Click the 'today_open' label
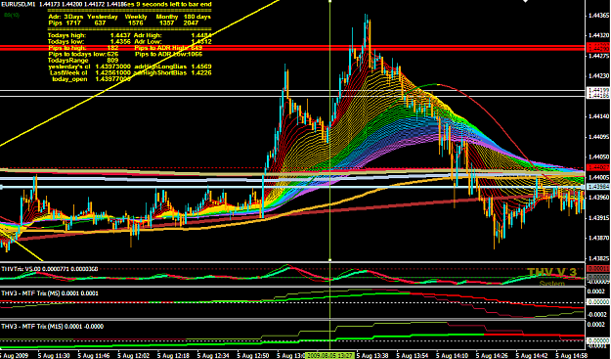This screenshot has width=611, height=359. pyautogui.click(x=69, y=79)
